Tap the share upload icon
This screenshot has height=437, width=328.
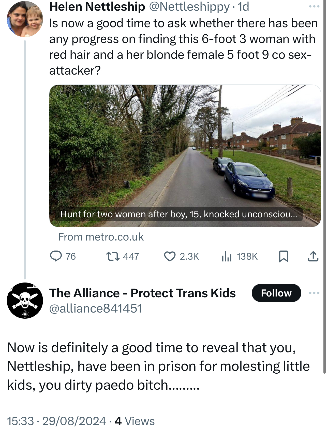[x=313, y=256]
